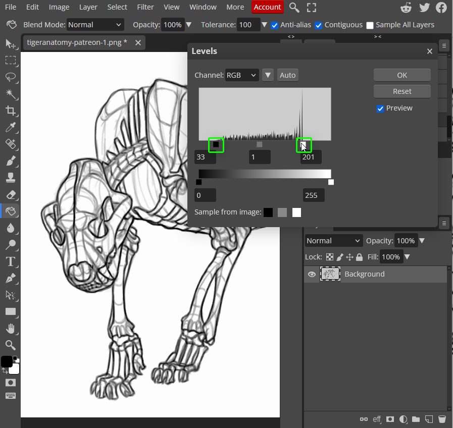453x428 pixels.
Task: Expand the layer blend mode selector labeled Normal
Action: pos(333,240)
